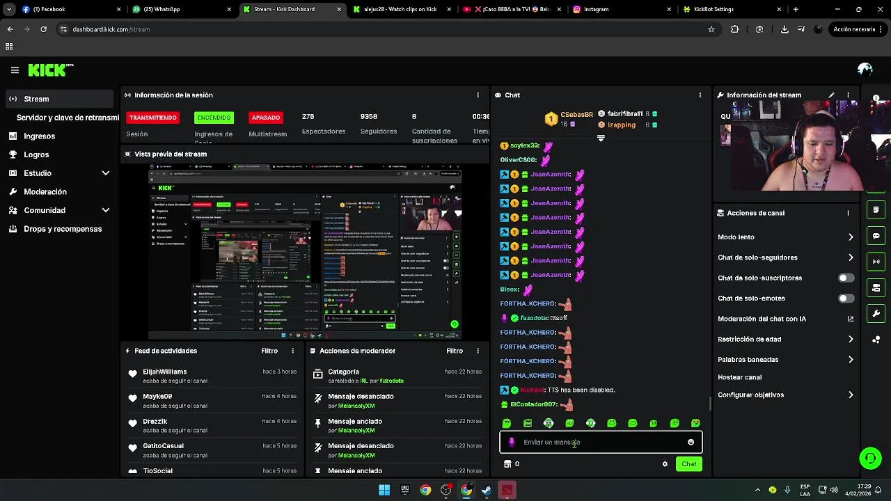Open Logros in the sidebar
This screenshot has width=891, height=501.
click(x=36, y=154)
